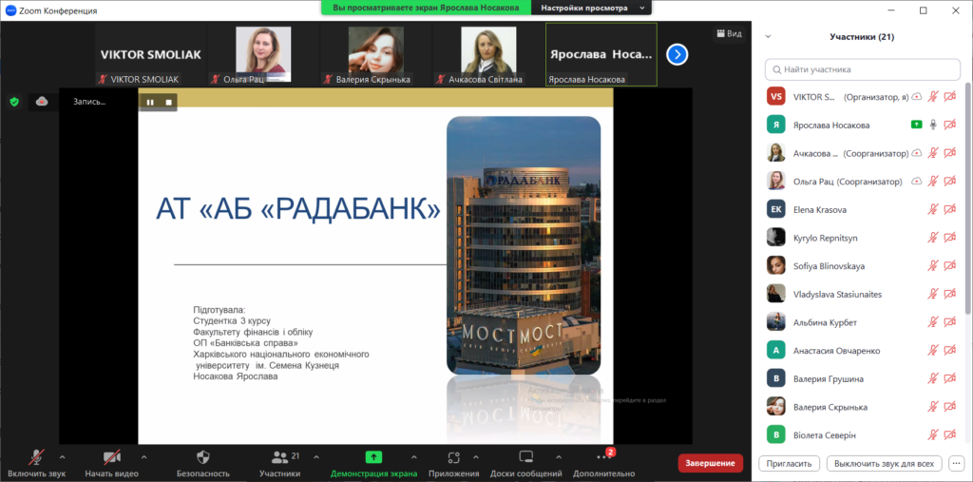The height and width of the screenshot is (482, 973).
Task: Click Альбина Курбет camera-off icon
Action: click(949, 322)
